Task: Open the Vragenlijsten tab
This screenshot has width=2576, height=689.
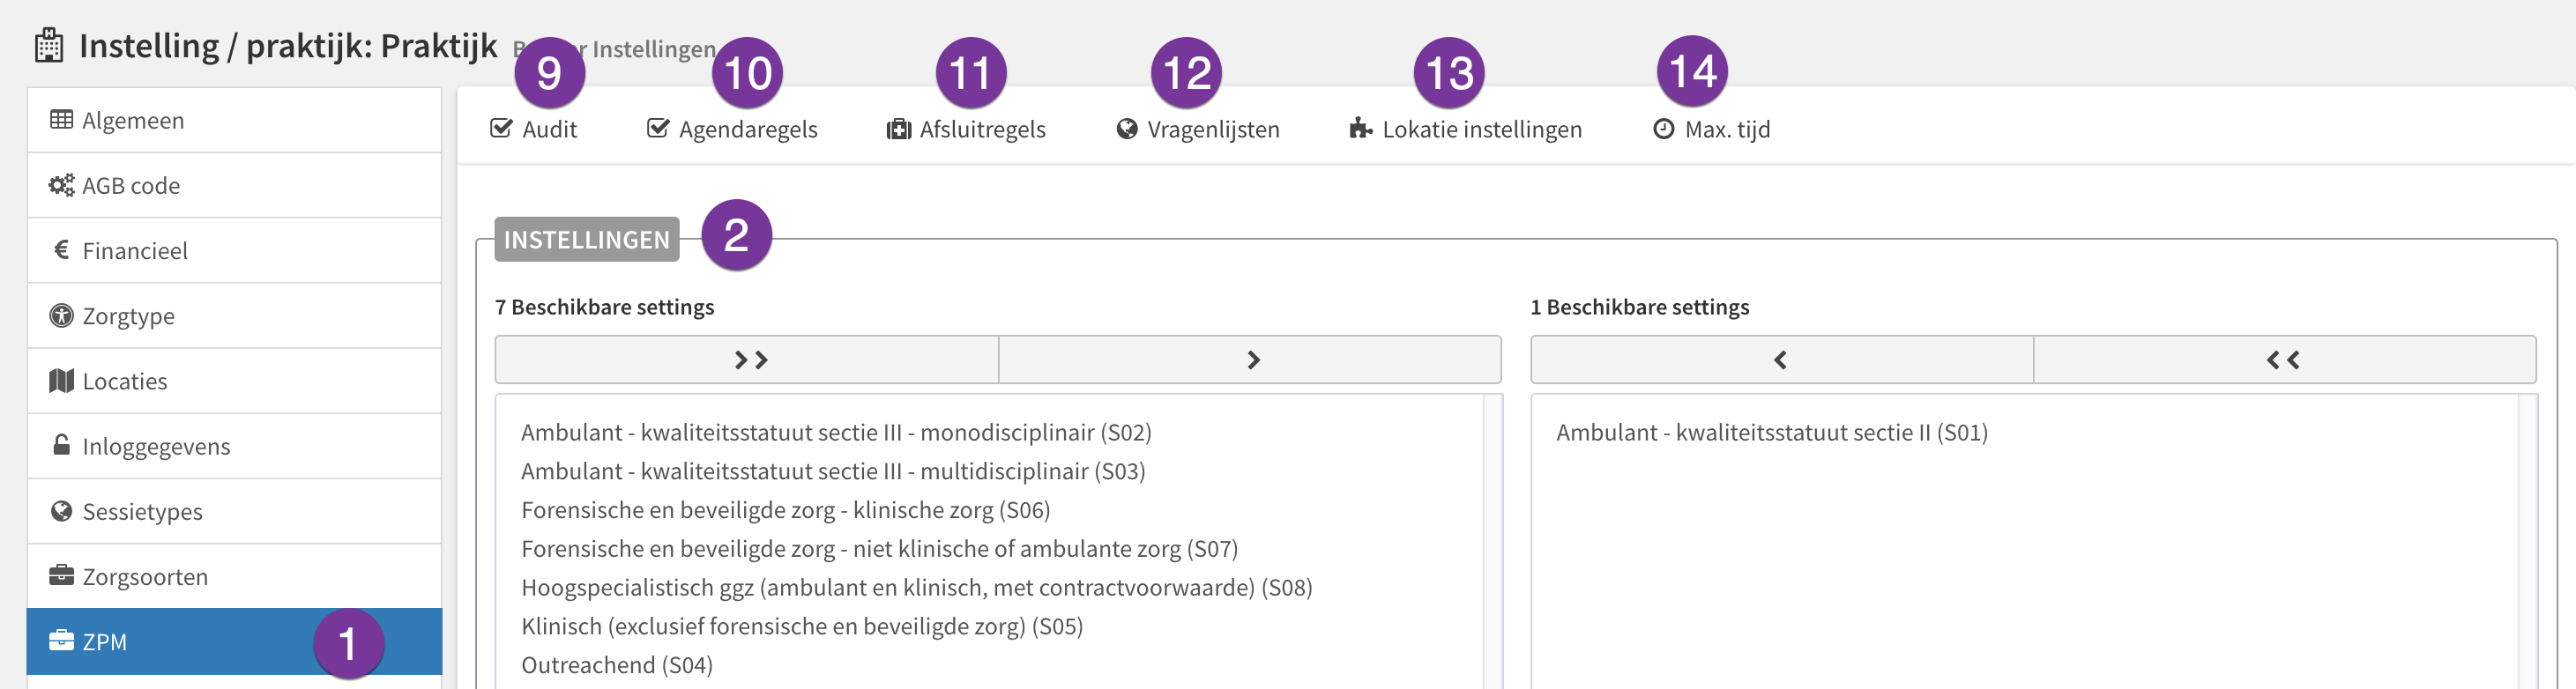Action: 1198,129
